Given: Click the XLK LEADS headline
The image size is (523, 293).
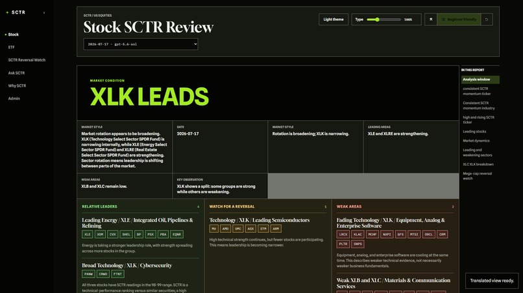Looking at the screenshot, I should (x=149, y=97).
